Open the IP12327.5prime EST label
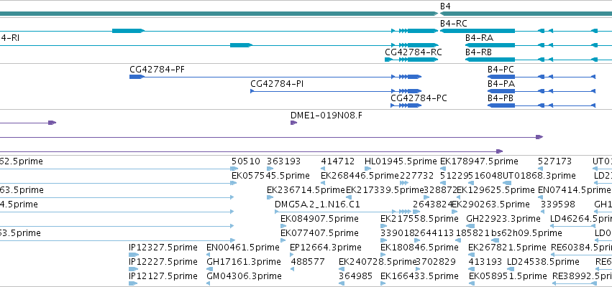 tap(163, 248)
